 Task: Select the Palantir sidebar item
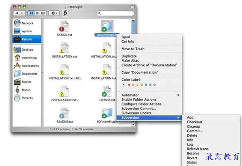click(27, 39)
